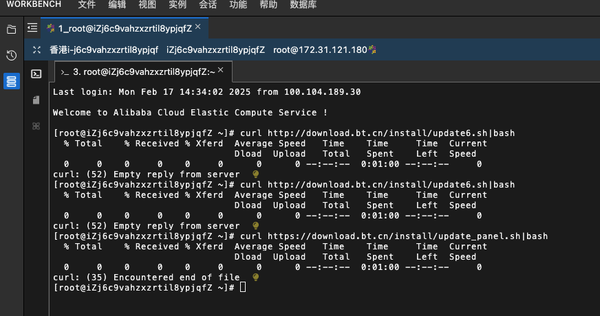Click the root@172.31.121.180 connection label

320,49
